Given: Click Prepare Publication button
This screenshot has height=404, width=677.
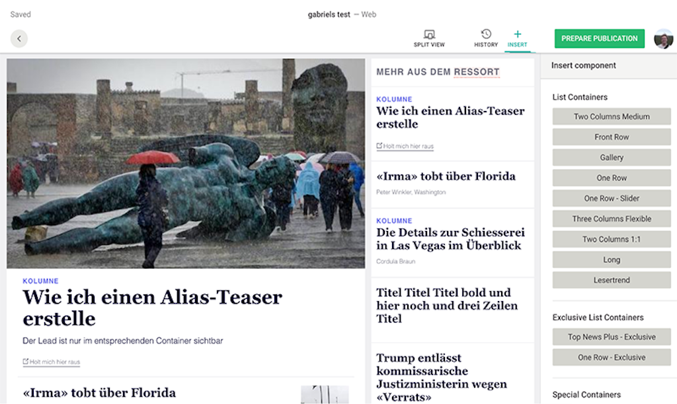Looking at the screenshot, I should [599, 38].
